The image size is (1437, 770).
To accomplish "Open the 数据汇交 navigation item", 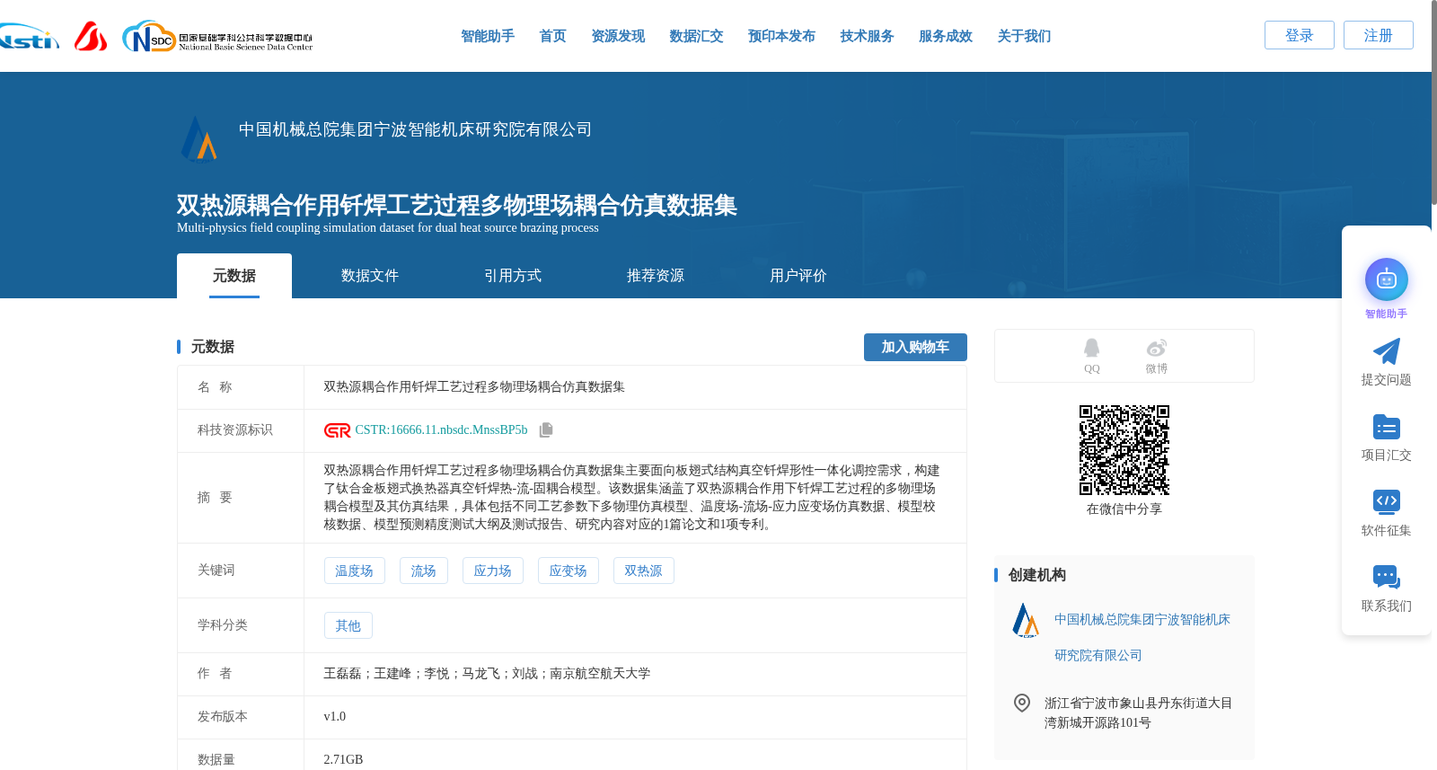I will click(696, 36).
